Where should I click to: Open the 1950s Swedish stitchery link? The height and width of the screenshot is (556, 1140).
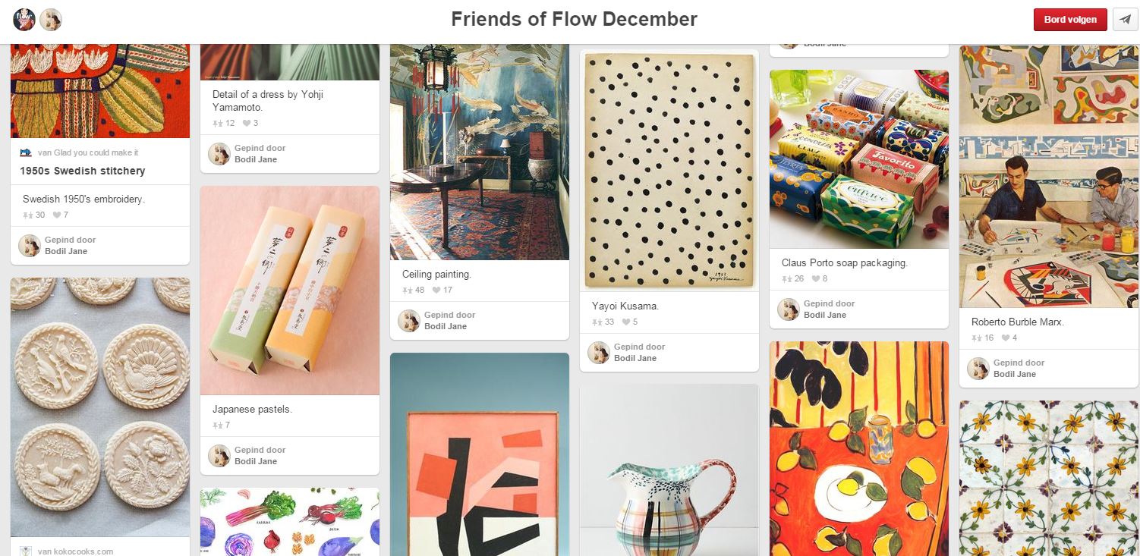pyautogui.click(x=82, y=171)
